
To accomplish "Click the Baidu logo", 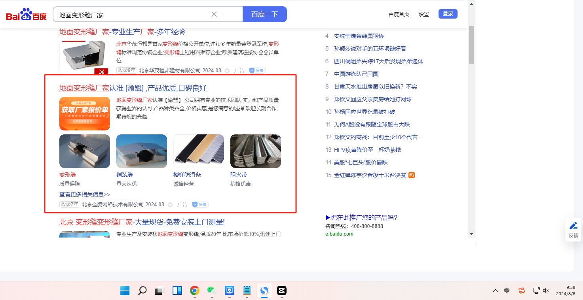I will point(26,15).
